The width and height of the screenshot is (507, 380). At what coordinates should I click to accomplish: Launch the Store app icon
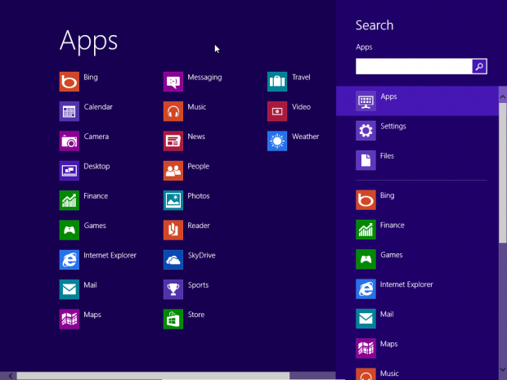click(x=173, y=320)
